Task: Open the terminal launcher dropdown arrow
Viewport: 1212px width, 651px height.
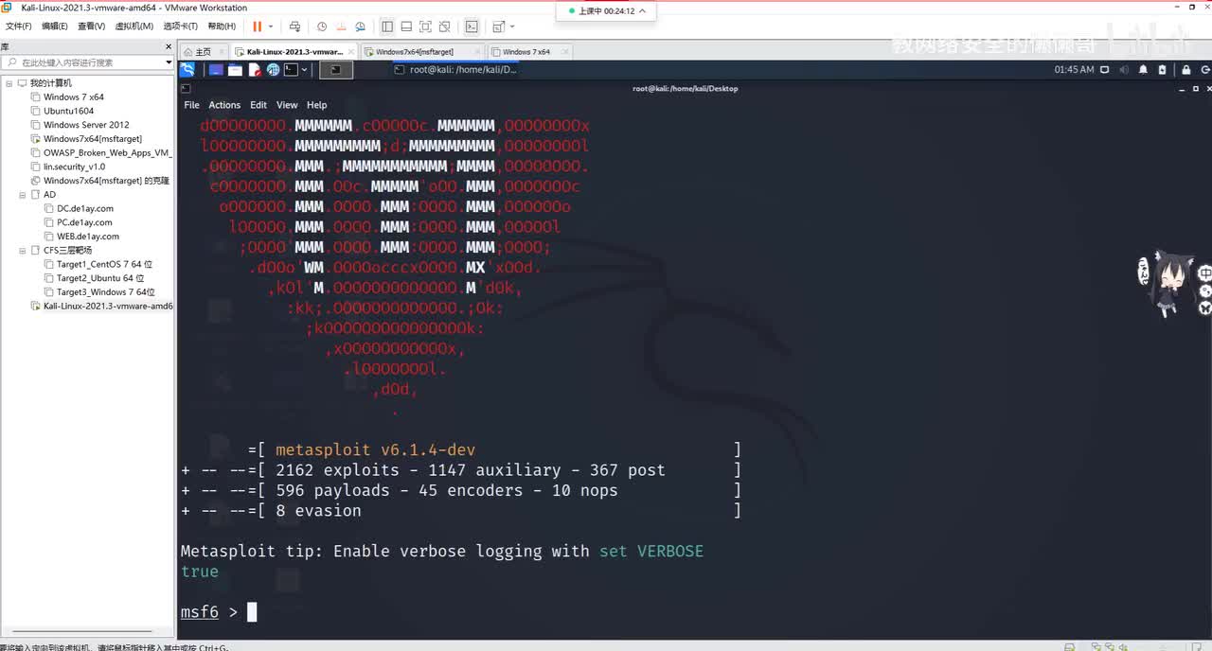Action: click(x=306, y=69)
